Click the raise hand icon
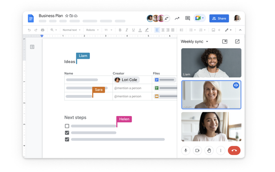This screenshot has height=172, width=275. click(x=209, y=150)
